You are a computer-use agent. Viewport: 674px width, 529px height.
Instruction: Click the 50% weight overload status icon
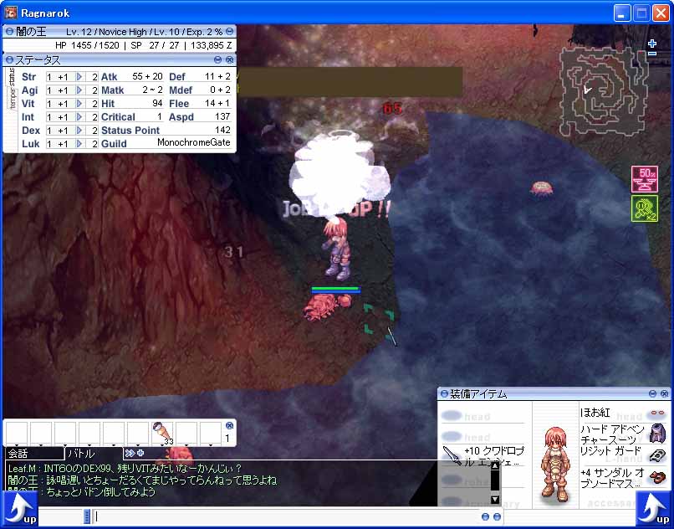pos(644,179)
